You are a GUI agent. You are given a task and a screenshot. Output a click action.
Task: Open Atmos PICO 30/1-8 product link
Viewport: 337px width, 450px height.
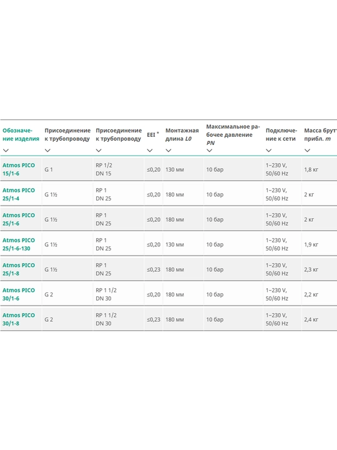coord(19,319)
